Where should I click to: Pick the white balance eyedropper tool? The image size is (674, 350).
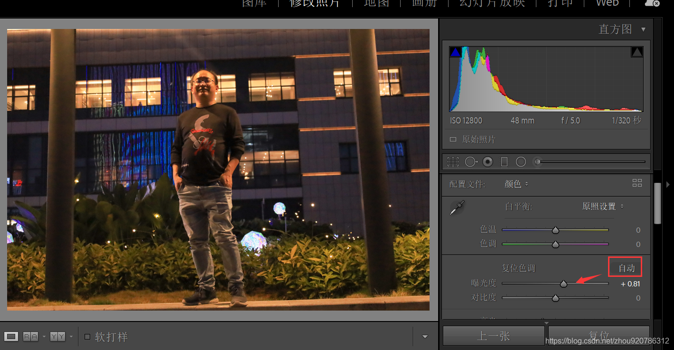pos(457,208)
